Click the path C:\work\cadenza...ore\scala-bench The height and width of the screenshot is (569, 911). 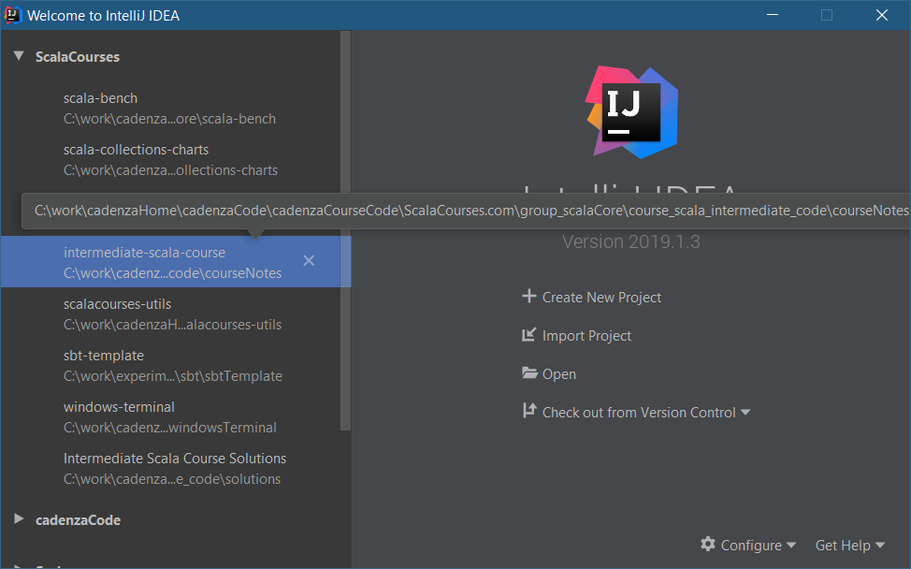point(169,119)
